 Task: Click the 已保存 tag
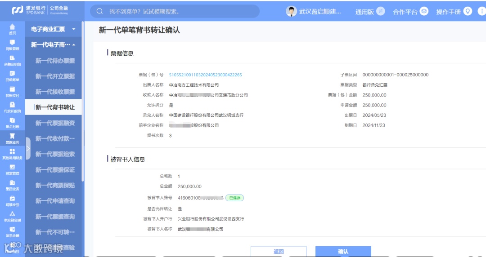point(234,198)
